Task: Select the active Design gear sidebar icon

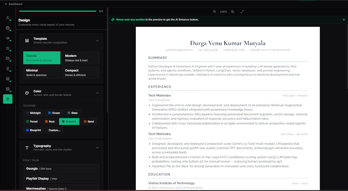Action: click(8, 99)
